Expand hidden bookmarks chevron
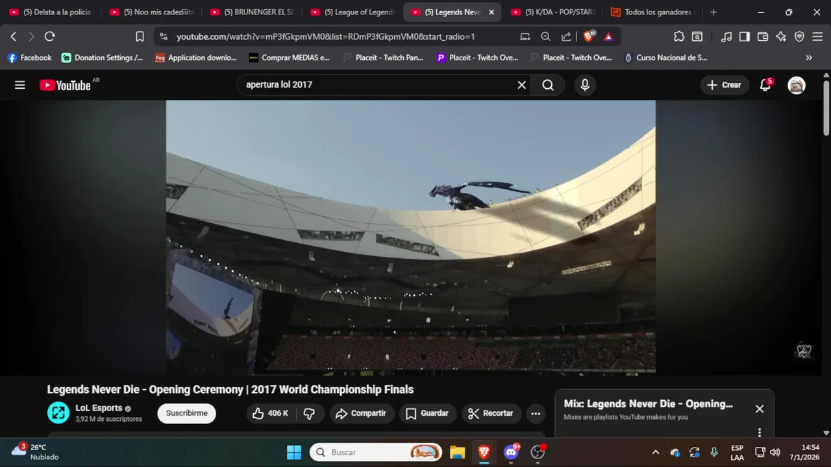 tap(809, 58)
